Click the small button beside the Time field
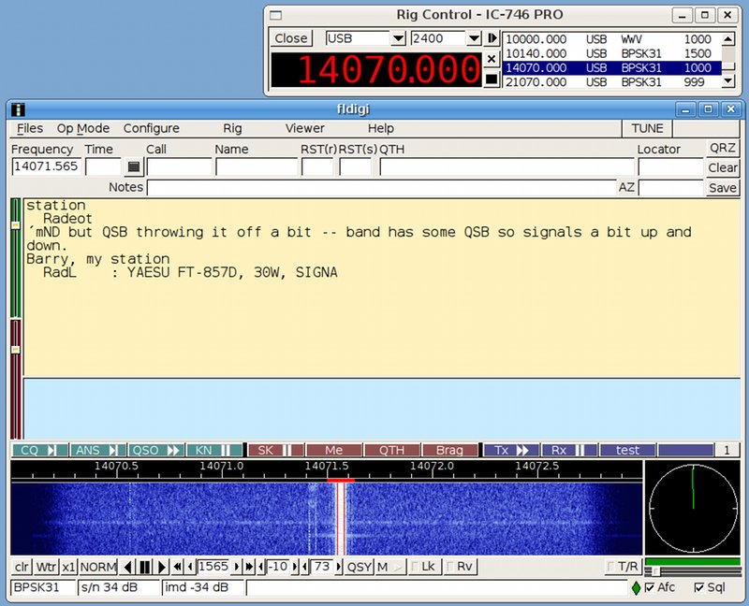The width and height of the screenshot is (749, 606). point(134,167)
